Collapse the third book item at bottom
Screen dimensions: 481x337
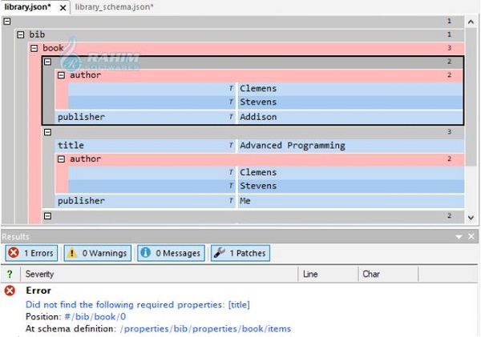pos(47,216)
